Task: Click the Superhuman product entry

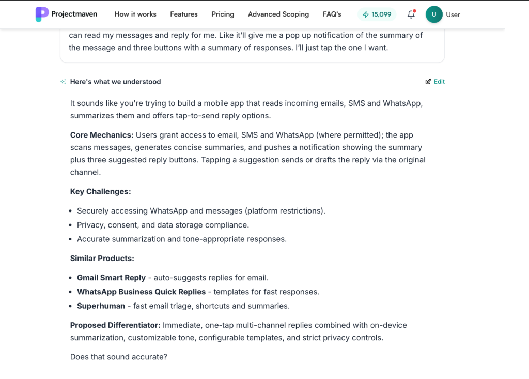Action: [101, 306]
